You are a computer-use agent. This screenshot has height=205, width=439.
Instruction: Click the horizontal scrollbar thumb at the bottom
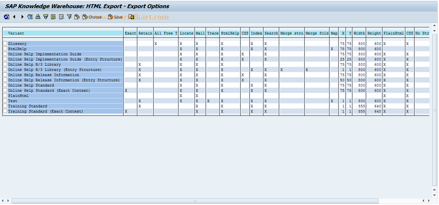[195, 201]
